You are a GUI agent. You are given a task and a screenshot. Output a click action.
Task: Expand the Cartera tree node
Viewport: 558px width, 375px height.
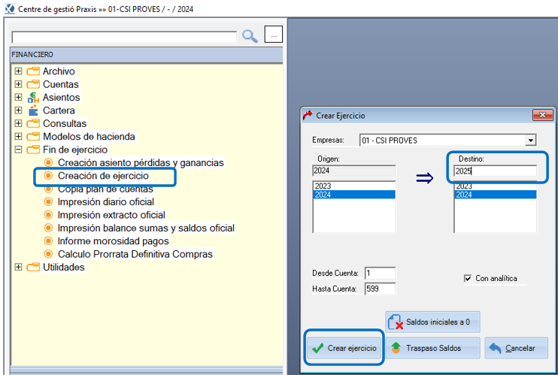18,110
